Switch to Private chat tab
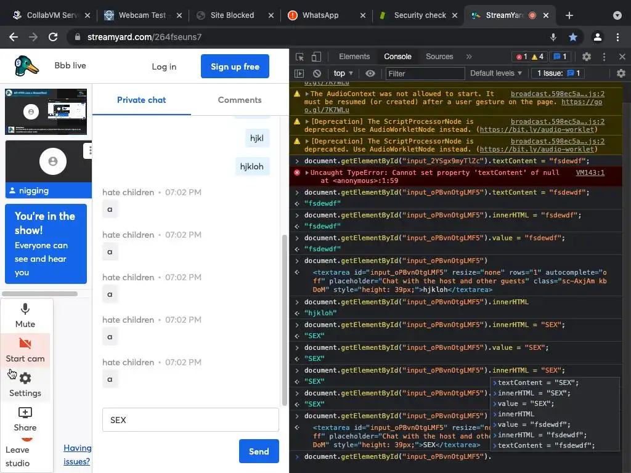 [x=141, y=100]
